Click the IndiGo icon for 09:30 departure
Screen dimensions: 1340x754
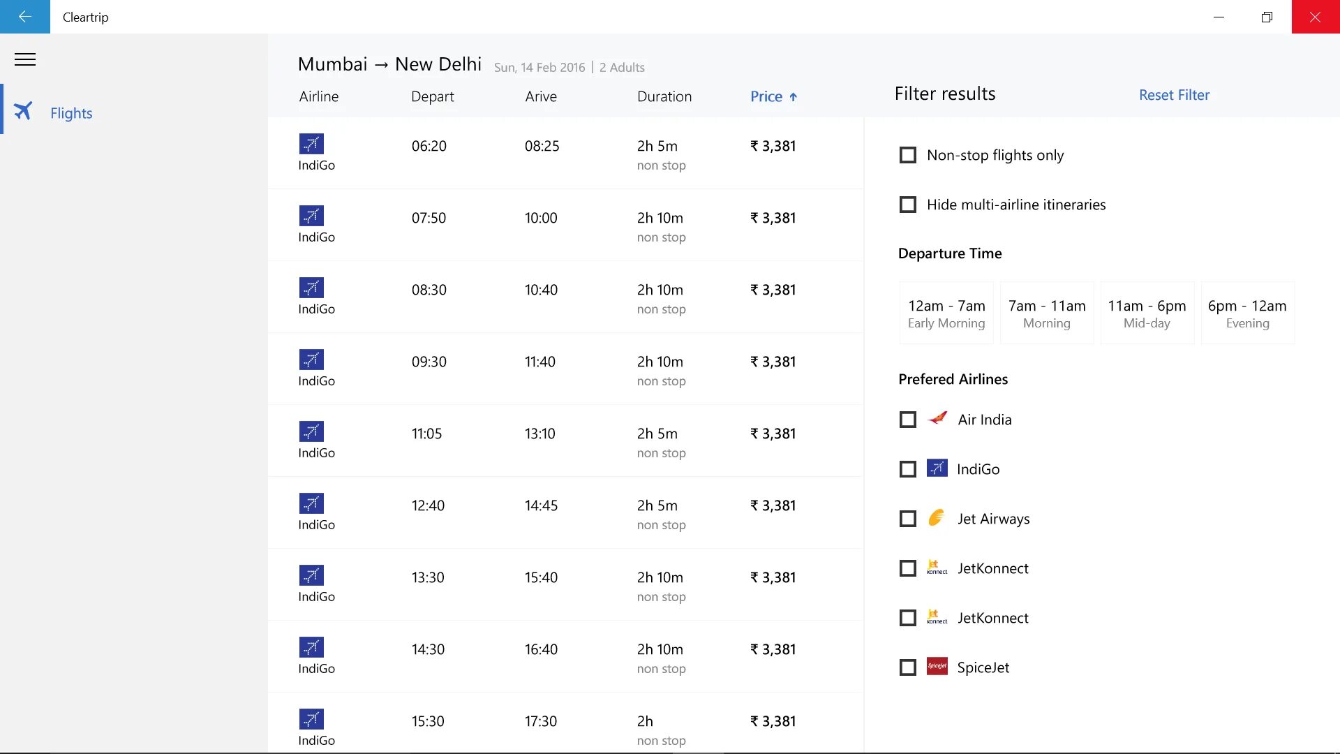tap(311, 359)
